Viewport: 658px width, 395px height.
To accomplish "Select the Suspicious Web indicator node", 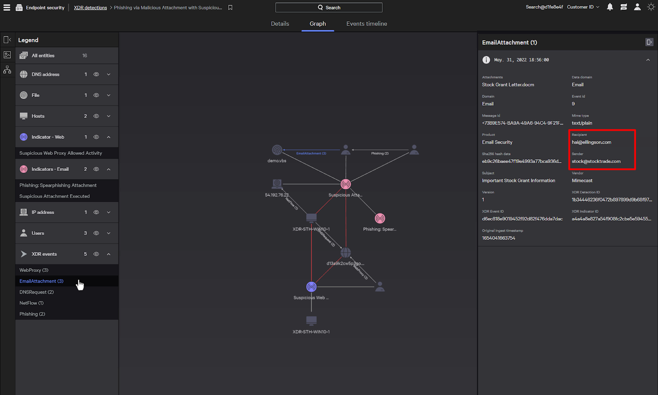I will point(311,287).
